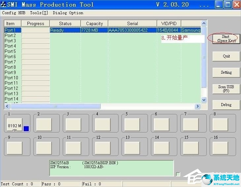Click the SM3255AB ISP info panel
The width and height of the screenshot is (241, 187).
click(112, 168)
